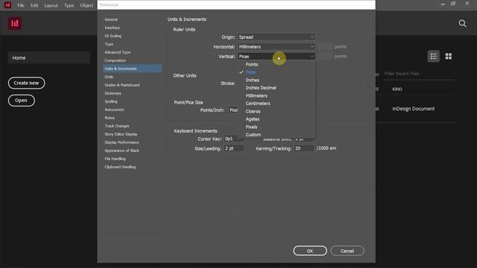Expand the Horizontal units dropdown
The height and width of the screenshot is (268, 477).
[277, 47]
